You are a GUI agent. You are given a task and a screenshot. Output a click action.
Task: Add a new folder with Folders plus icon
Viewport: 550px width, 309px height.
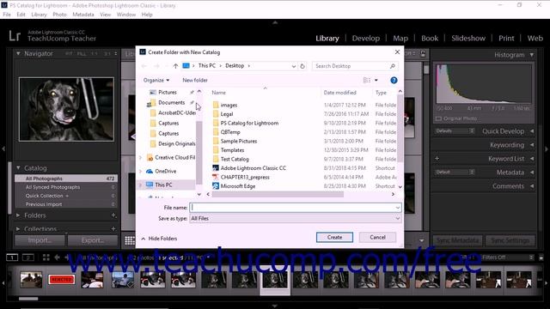click(113, 215)
